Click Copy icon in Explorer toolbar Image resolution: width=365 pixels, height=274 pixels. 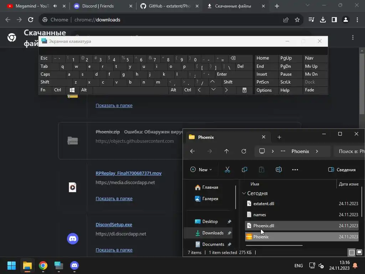pos(245,169)
